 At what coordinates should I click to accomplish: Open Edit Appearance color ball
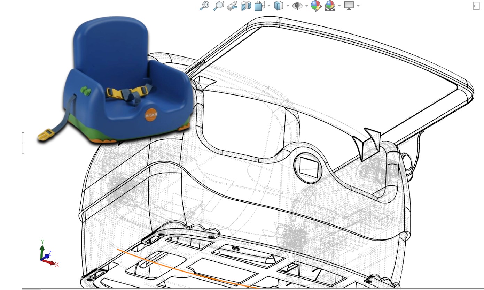316,6
